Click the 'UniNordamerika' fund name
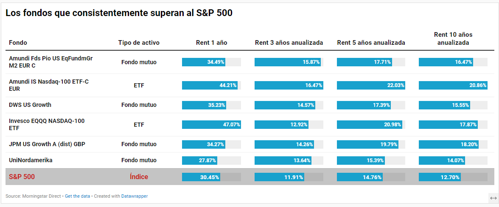This screenshot has height=207, width=499. coord(31,160)
